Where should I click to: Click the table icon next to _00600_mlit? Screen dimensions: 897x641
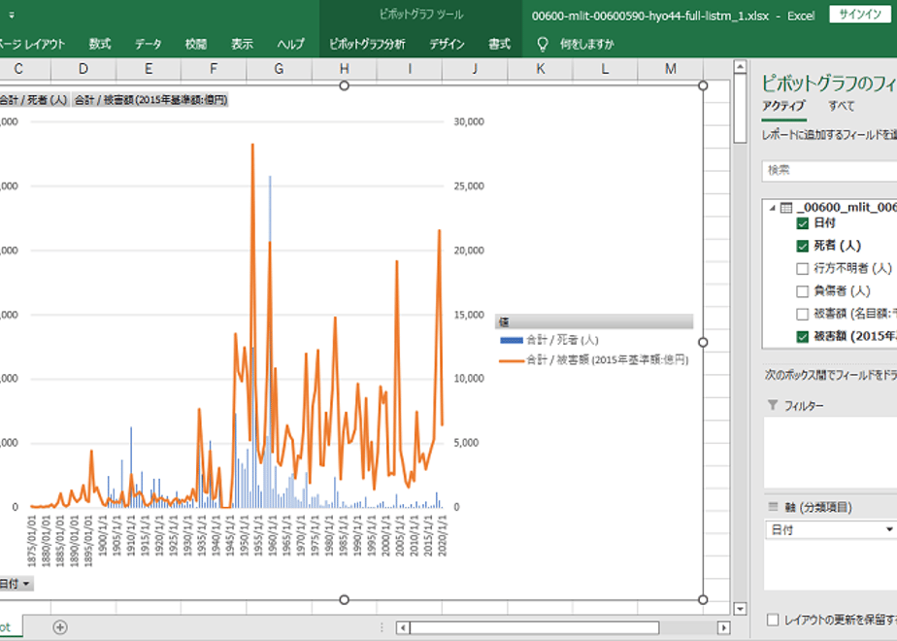coord(786,208)
